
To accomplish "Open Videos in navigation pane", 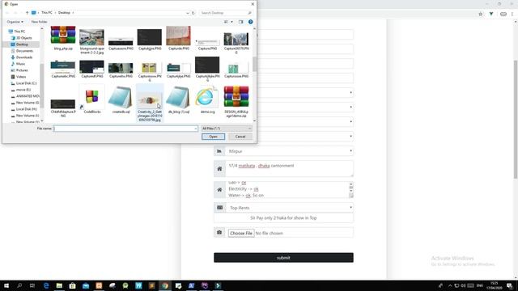I will coord(21,77).
